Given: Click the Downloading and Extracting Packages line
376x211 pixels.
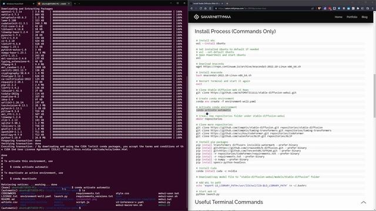Looking at the screenshot, I should coord(27,9).
